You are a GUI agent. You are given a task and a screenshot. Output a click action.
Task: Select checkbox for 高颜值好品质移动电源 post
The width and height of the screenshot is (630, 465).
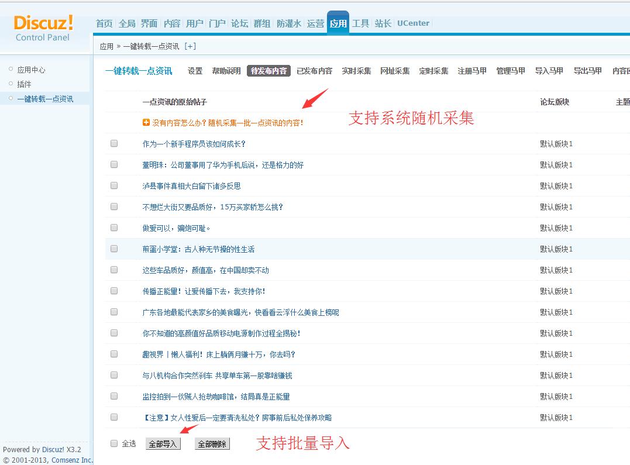coord(114,333)
